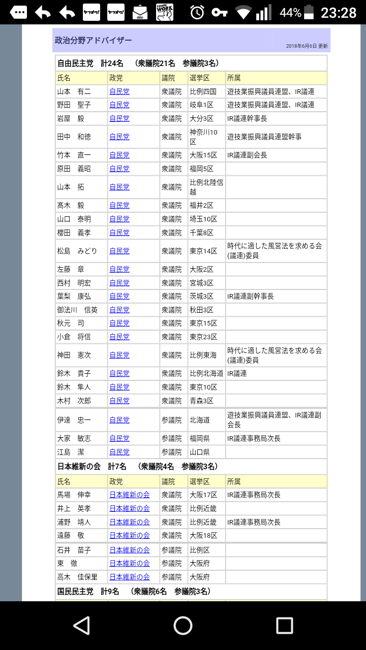The width and height of the screenshot is (366, 650).
Task: Tap the Android home circle button
Action: pos(183,626)
